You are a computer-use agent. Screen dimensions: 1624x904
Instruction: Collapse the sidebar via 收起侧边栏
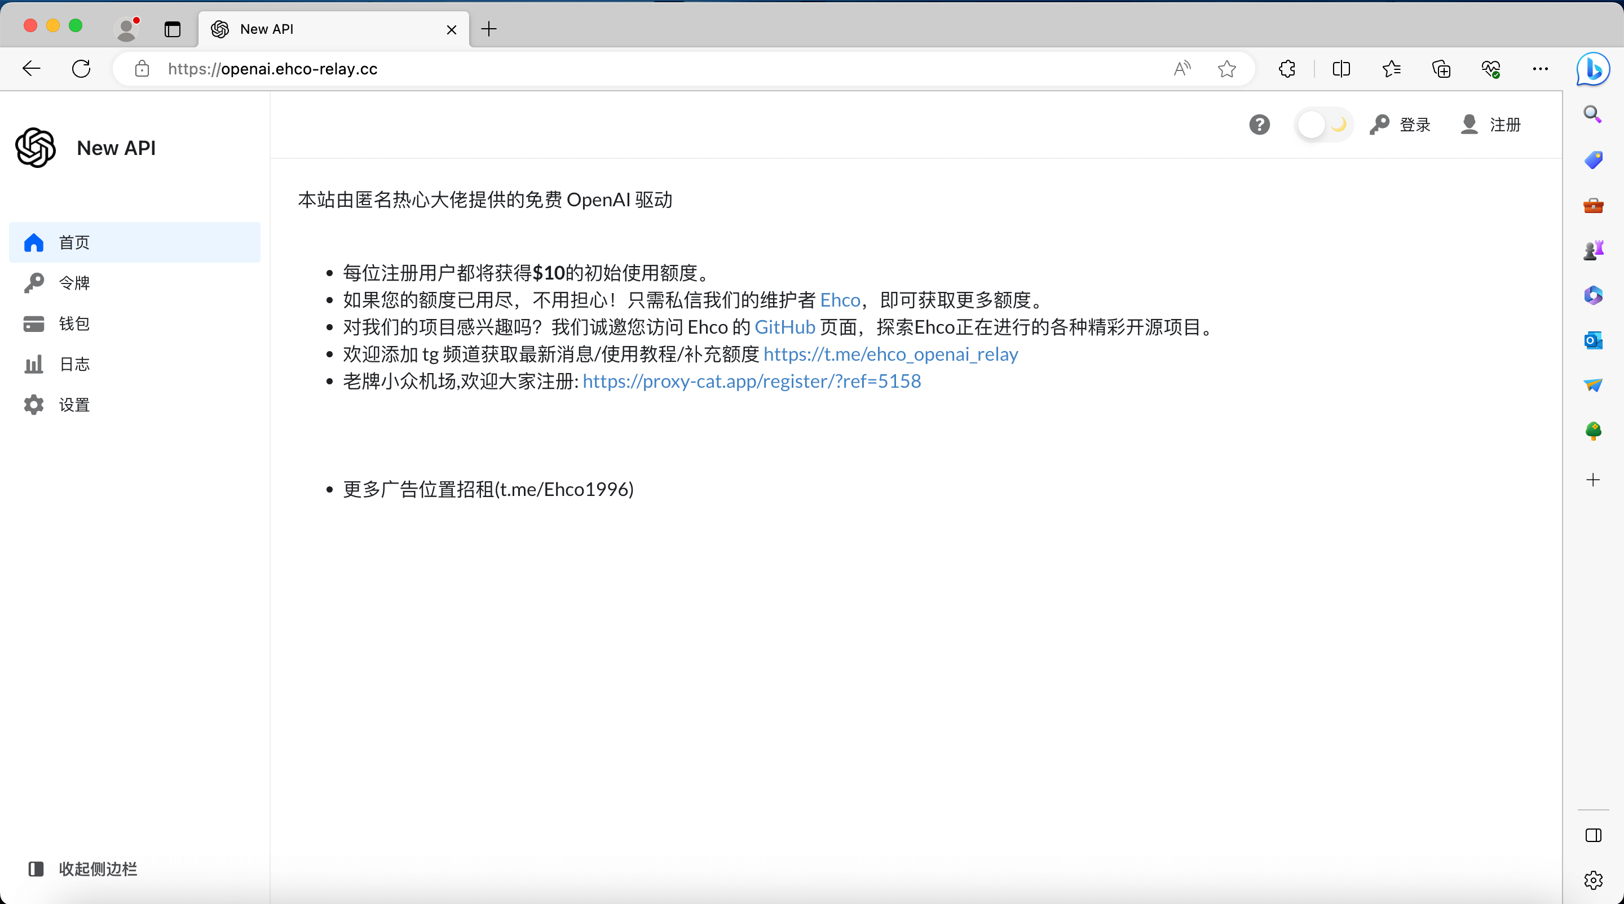82,868
